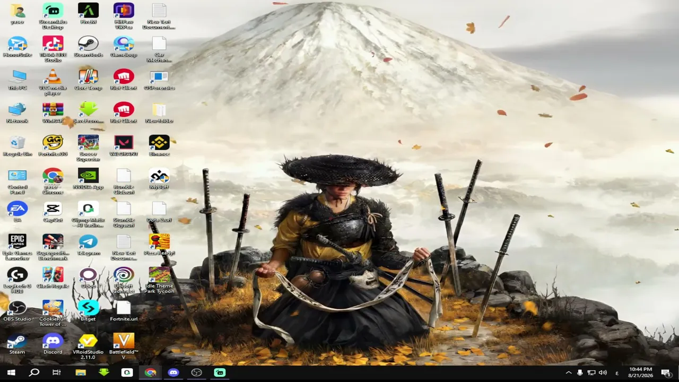Select the Stumble Guys.url shortcut
Screen dimensions: 679x382
(124, 214)
